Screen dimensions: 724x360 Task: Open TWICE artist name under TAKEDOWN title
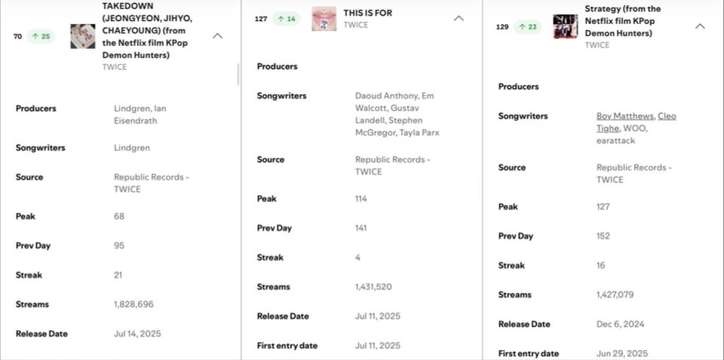pos(115,67)
